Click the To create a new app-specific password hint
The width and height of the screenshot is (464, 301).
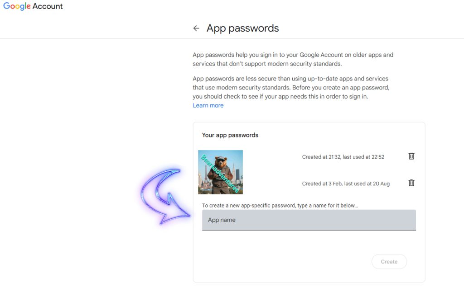click(280, 206)
